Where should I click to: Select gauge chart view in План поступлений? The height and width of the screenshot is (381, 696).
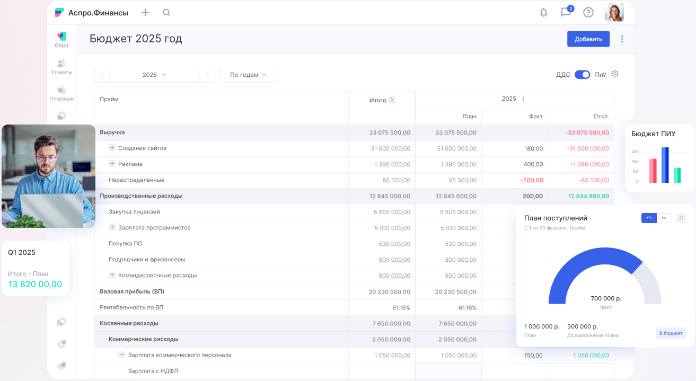649,218
